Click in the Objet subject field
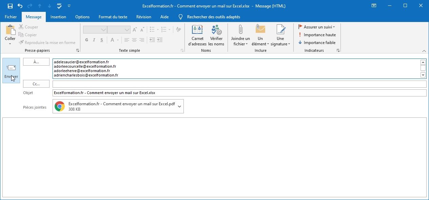The image size is (429, 200). coord(239,93)
